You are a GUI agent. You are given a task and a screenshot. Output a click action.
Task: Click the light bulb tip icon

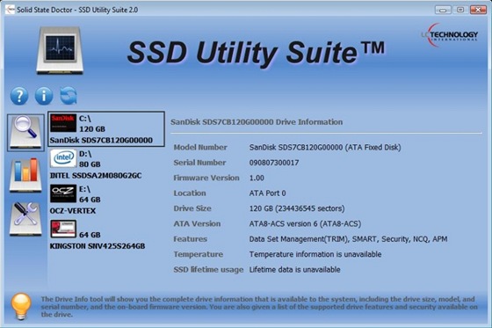pyautogui.click(x=21, y=306)
